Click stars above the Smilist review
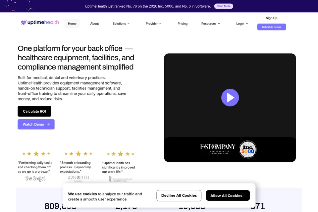The image size is (318, 212). 36,154
